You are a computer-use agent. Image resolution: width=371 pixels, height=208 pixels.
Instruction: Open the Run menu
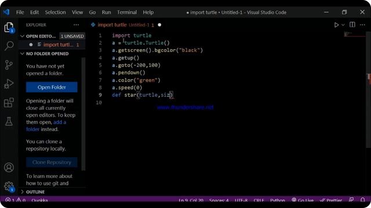pyautogui.click(x=106, y=12)
